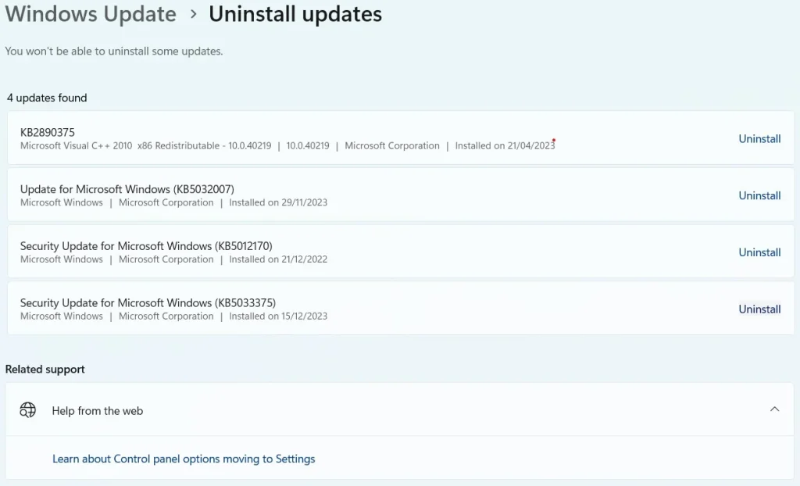Uninstall the KB2890375 update
This screenshot has height=486, width=800.
point(759,139)
